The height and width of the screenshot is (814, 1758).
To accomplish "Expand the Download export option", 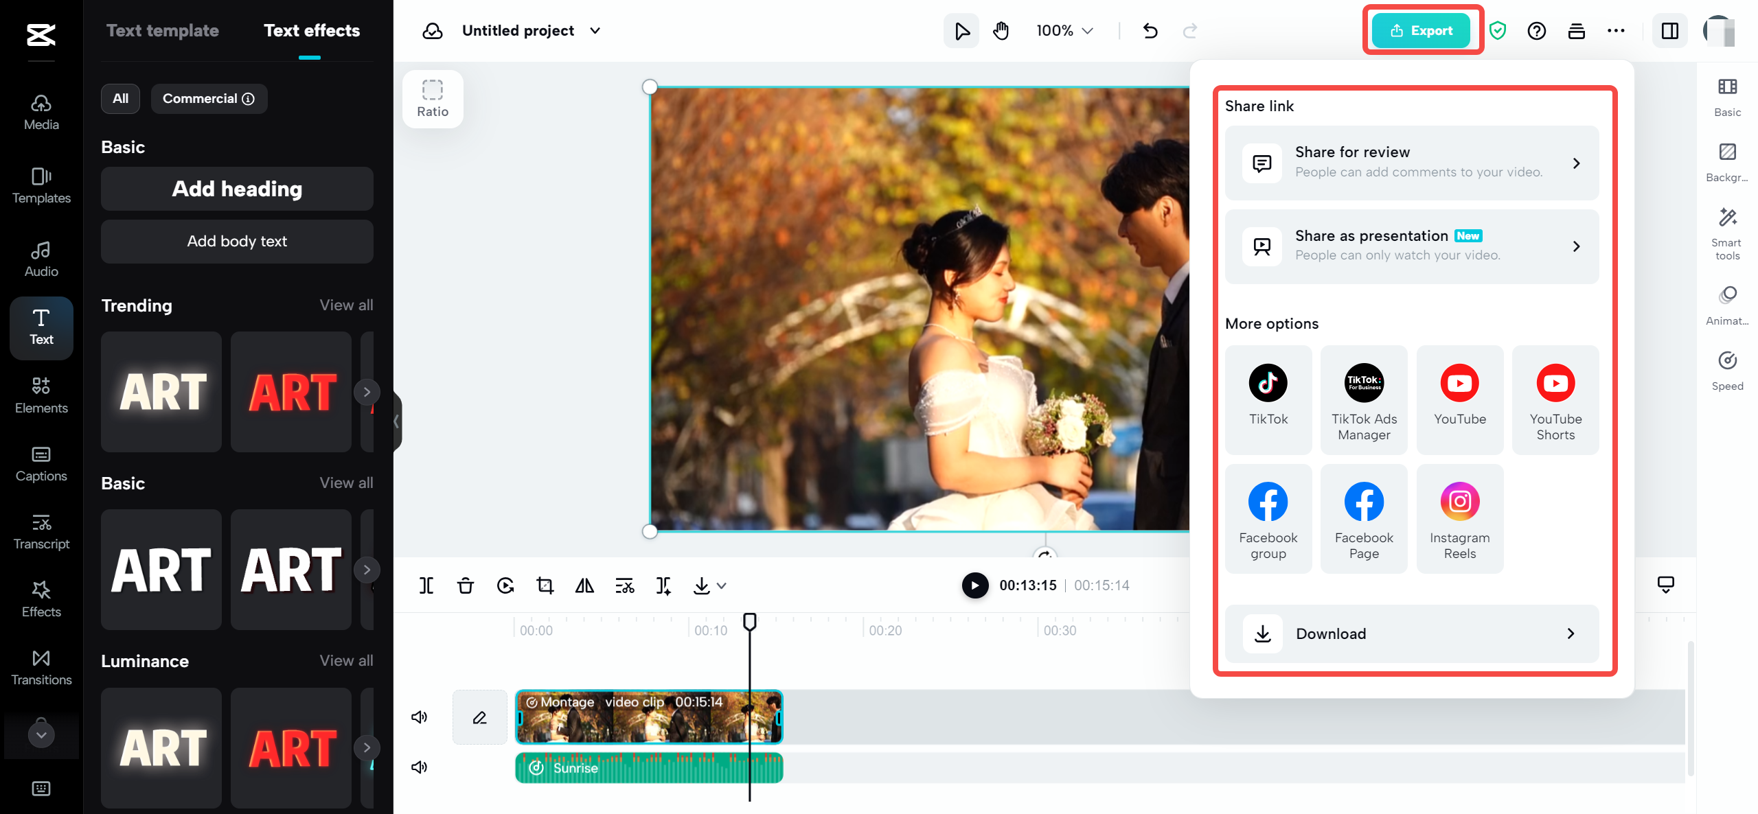I will tap(1575, 632).
